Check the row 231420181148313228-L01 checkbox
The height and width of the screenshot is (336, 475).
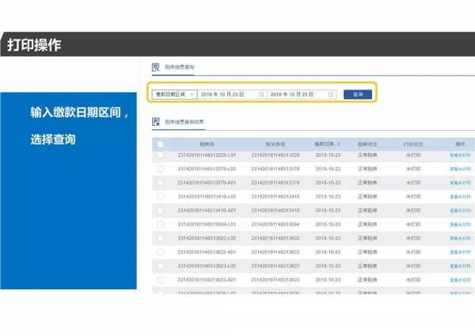pos(161,155)
